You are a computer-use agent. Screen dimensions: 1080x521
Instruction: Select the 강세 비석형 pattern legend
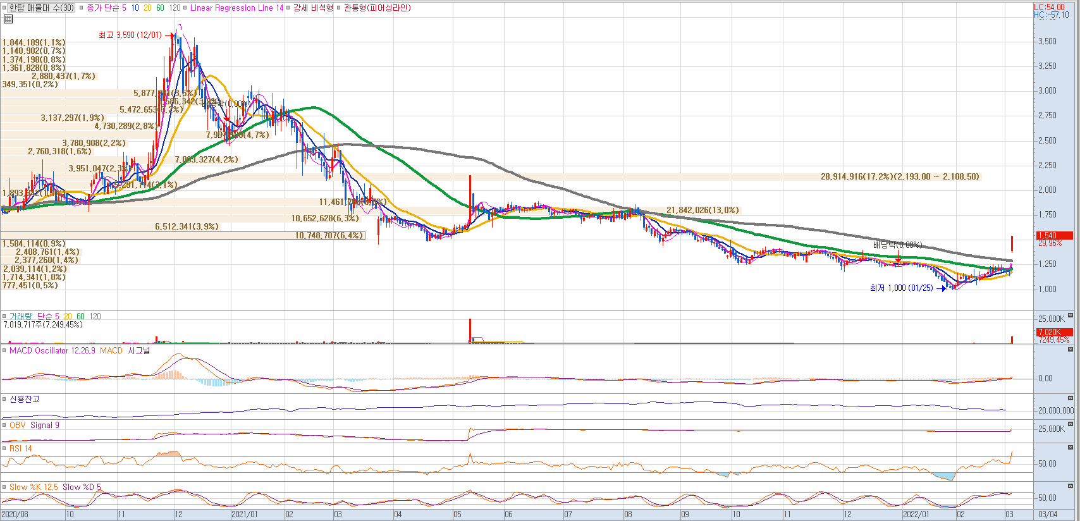[313, 8]
